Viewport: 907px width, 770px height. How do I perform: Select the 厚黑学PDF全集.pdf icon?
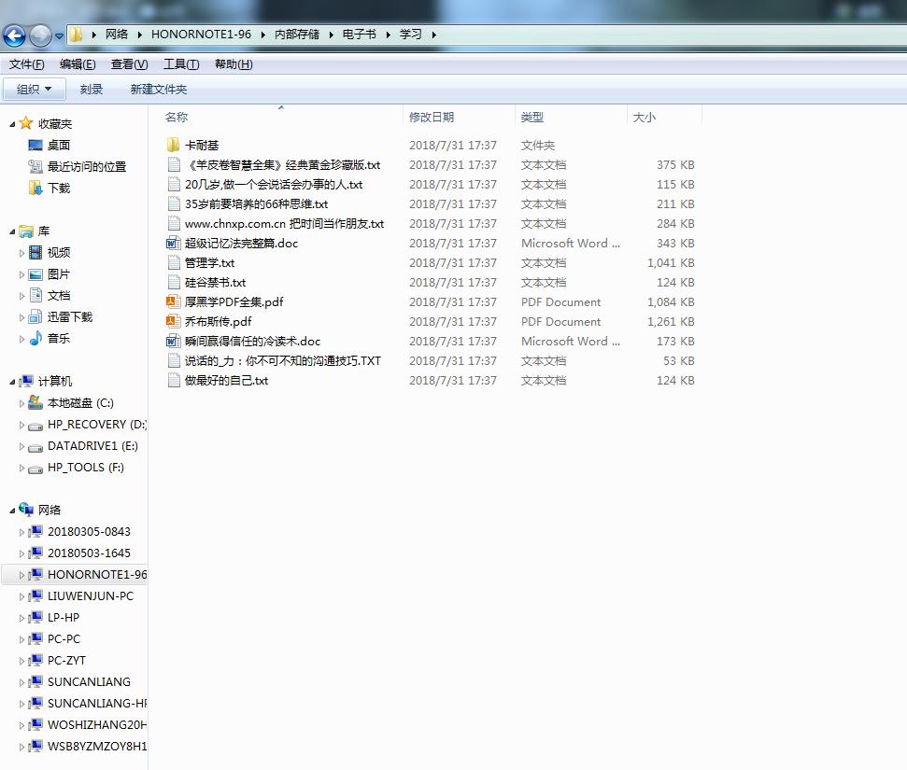[173, 301]
